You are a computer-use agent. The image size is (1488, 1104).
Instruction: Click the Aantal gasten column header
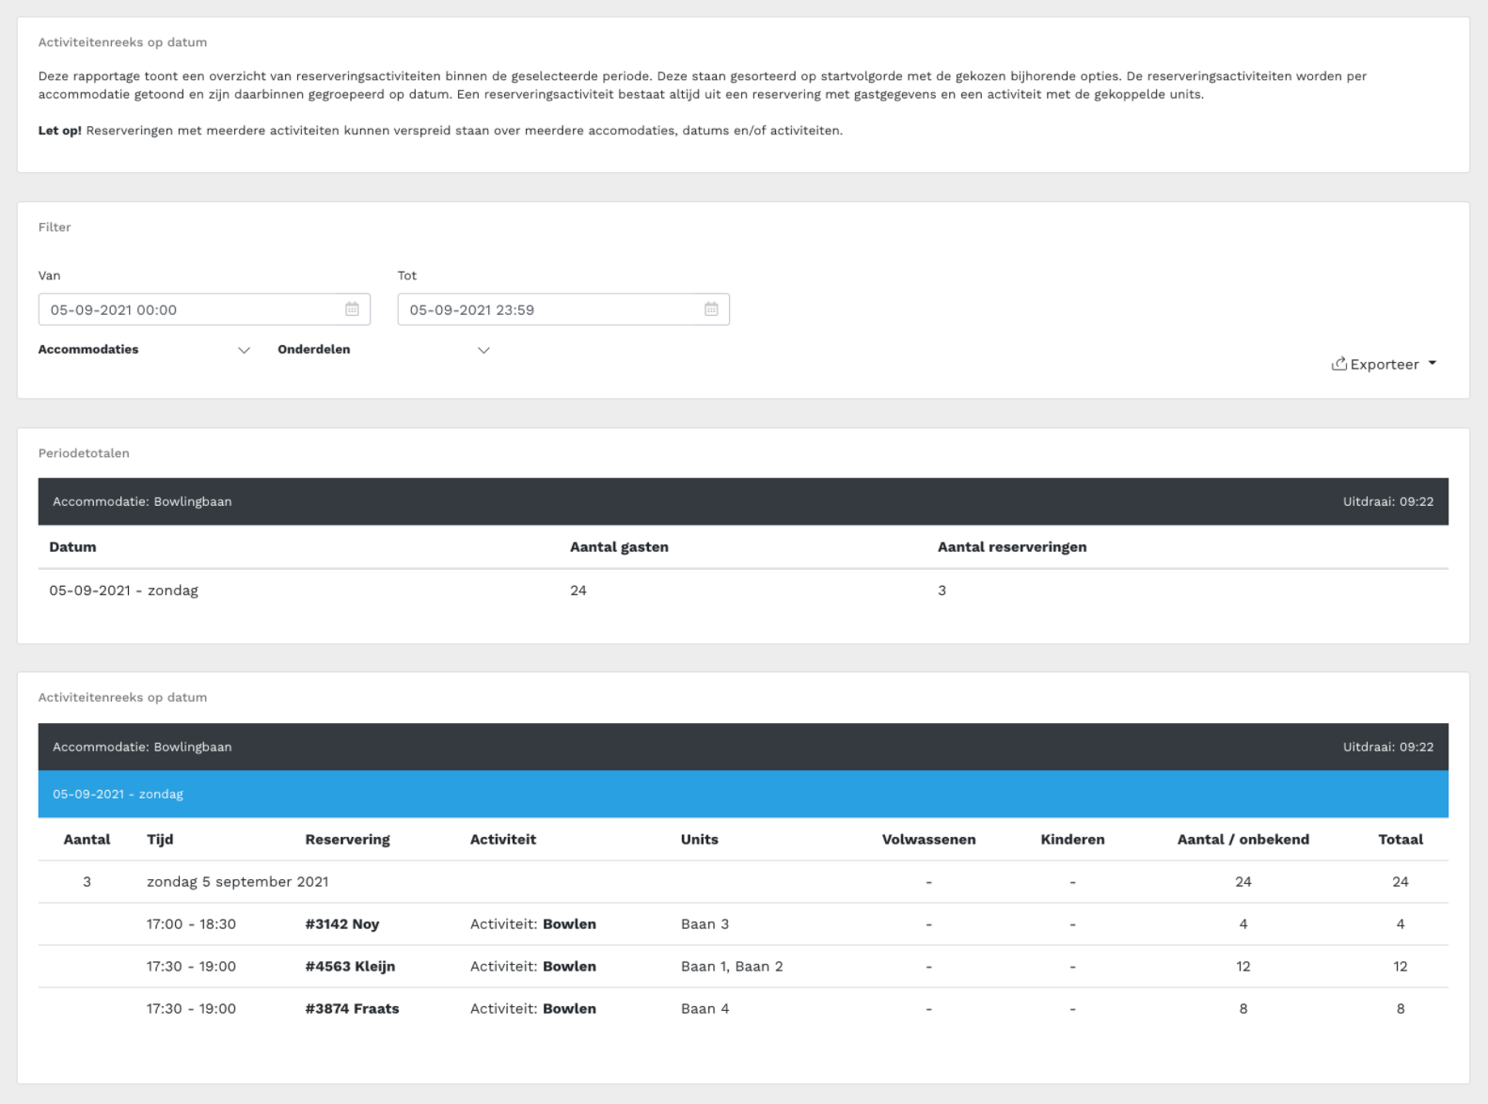point(619,547)
